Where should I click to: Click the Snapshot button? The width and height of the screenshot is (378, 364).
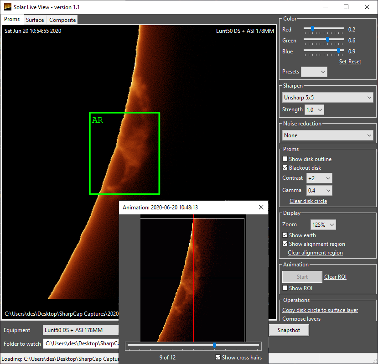click(289, 330)
